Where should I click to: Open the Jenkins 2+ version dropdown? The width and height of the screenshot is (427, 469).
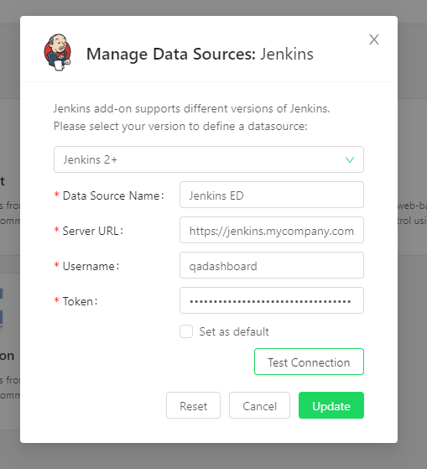209,159
